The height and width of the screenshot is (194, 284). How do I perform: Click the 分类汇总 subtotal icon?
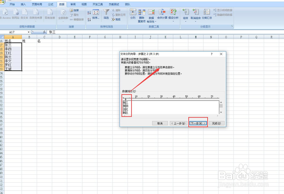[x=207, y=14]
